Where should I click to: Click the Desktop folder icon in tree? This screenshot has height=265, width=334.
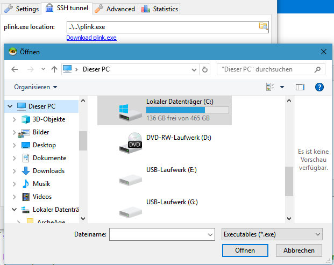coord(26,145)
